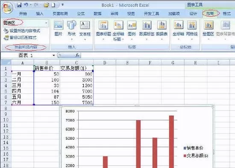The height and width of the screenshot is (168, 235).
Task: Click the Office button logo
Action: pos(7,8)
